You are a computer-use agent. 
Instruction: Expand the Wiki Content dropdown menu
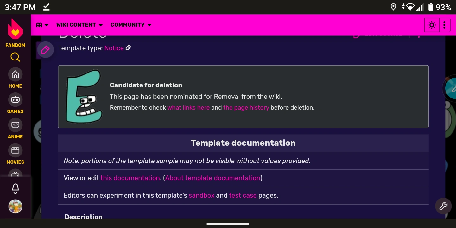79,25
